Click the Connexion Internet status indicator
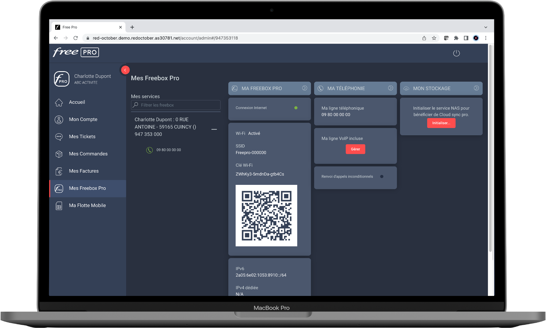The width and height of the screenshot is (546, 328). coord(296,108)
